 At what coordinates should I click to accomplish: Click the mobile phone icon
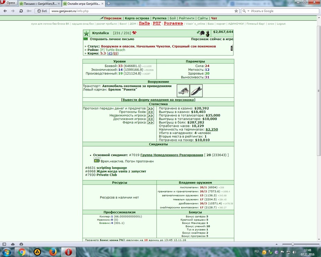pyautogui.click(x=232, y=48)
